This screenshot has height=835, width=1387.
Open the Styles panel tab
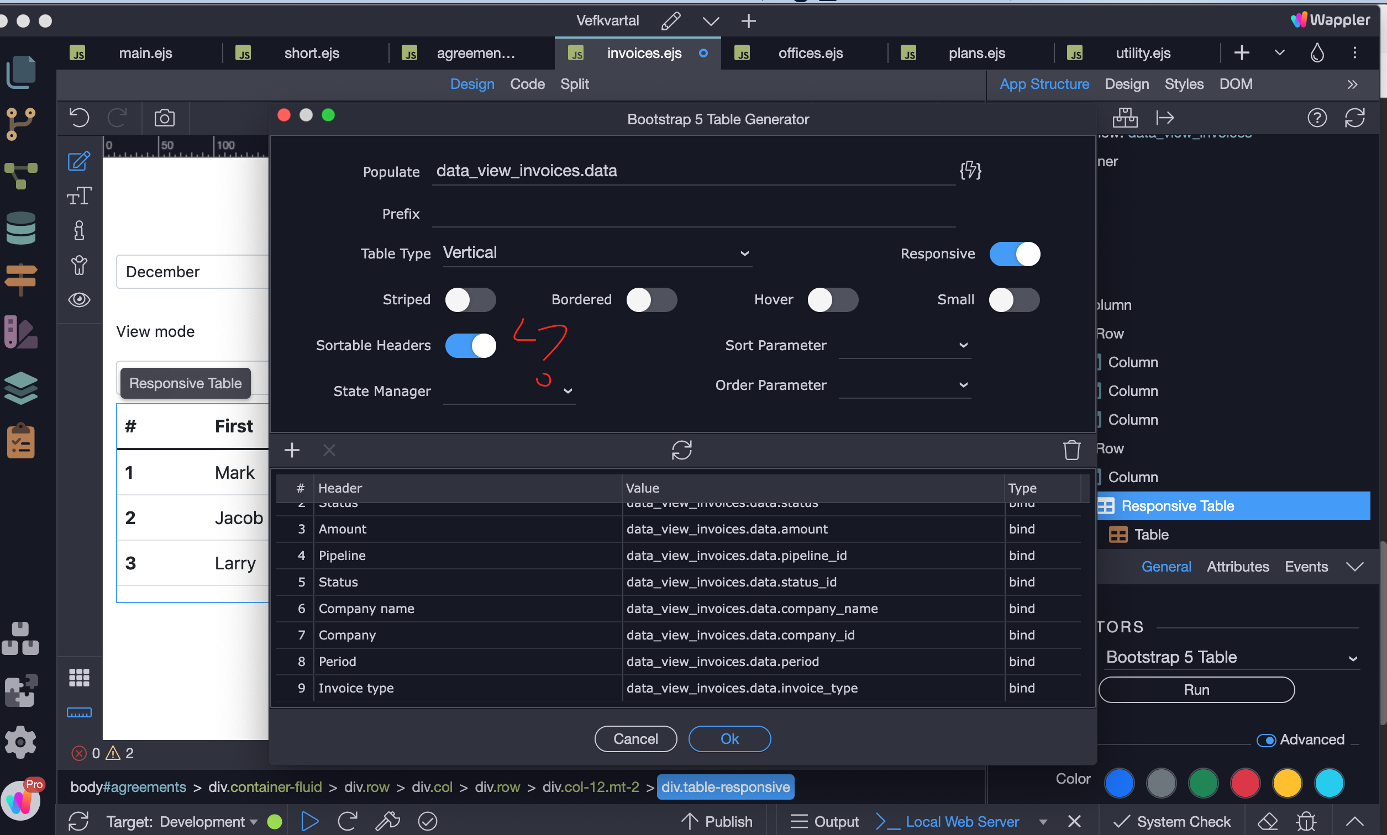pos(1183,84)
